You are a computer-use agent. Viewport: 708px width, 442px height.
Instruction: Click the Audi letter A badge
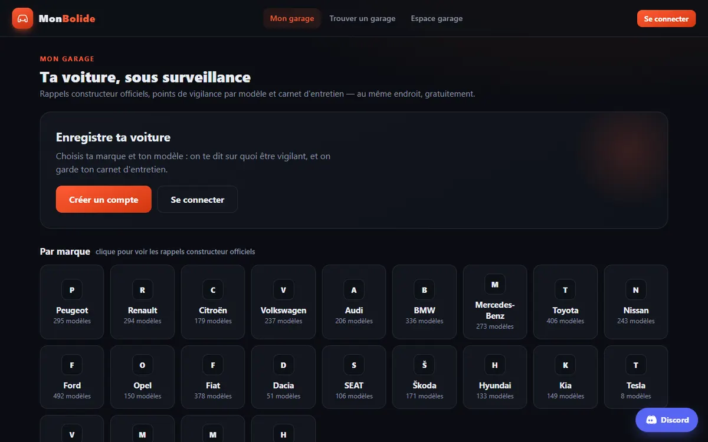click(x=354, y=290)
